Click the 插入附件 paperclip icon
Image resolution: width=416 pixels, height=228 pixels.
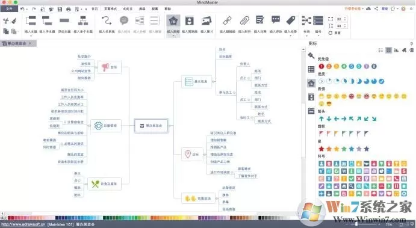[x=244, y=20]
